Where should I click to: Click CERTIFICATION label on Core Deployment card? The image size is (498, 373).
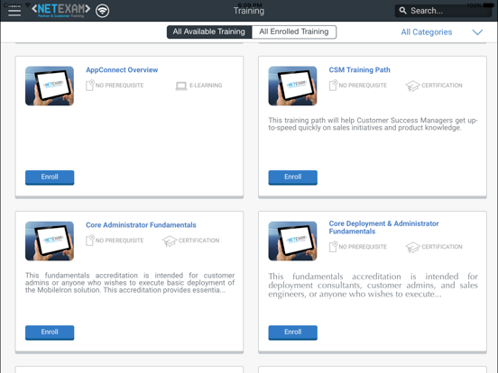point(442,247)
